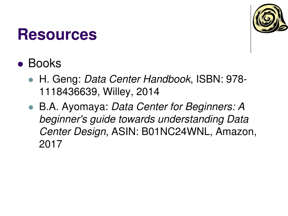This screenshot has height=216, width=288.
Task: Click the Books heading text
Action: pyautogui.click(x=45, y=64)
